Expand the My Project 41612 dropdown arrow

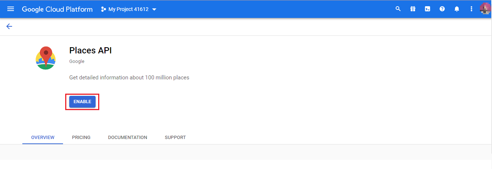coord(154,10)
